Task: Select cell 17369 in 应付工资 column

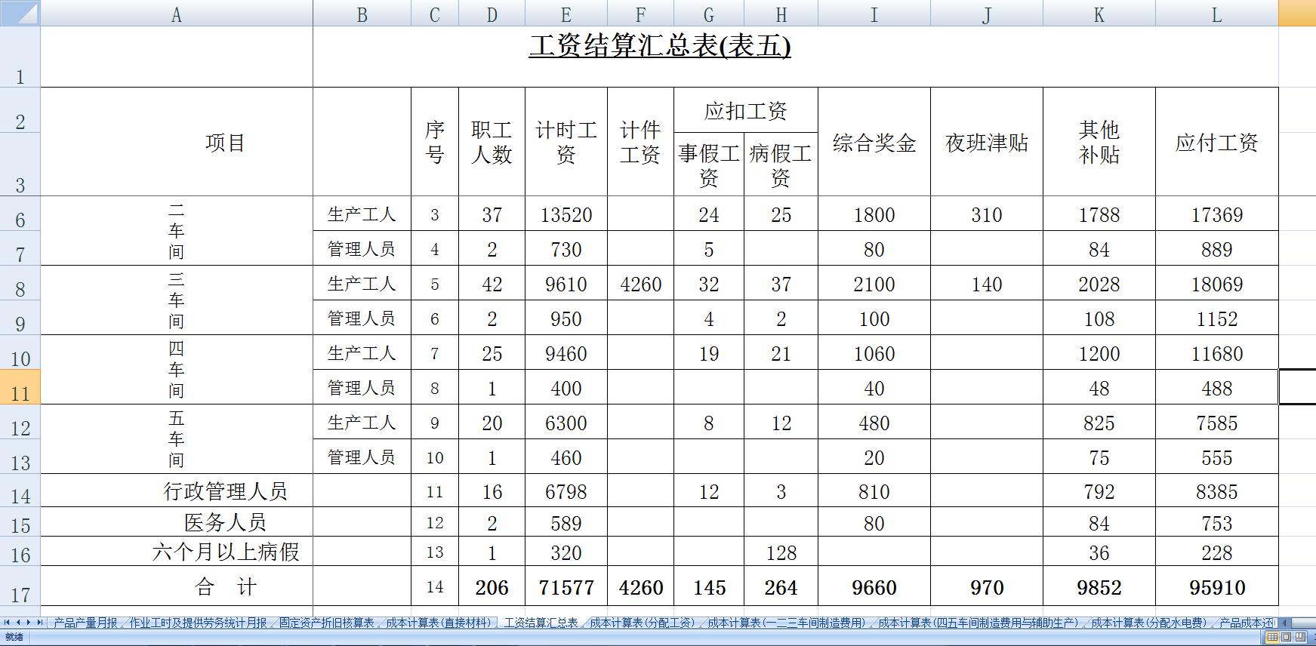Action: 1216,214
